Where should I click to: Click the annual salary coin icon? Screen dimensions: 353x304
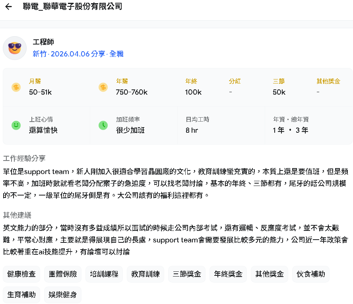(x=103, y=87)
